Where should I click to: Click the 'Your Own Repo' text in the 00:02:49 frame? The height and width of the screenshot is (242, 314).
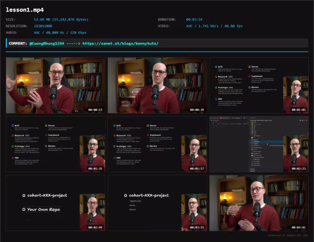click(x=43, y=209)
